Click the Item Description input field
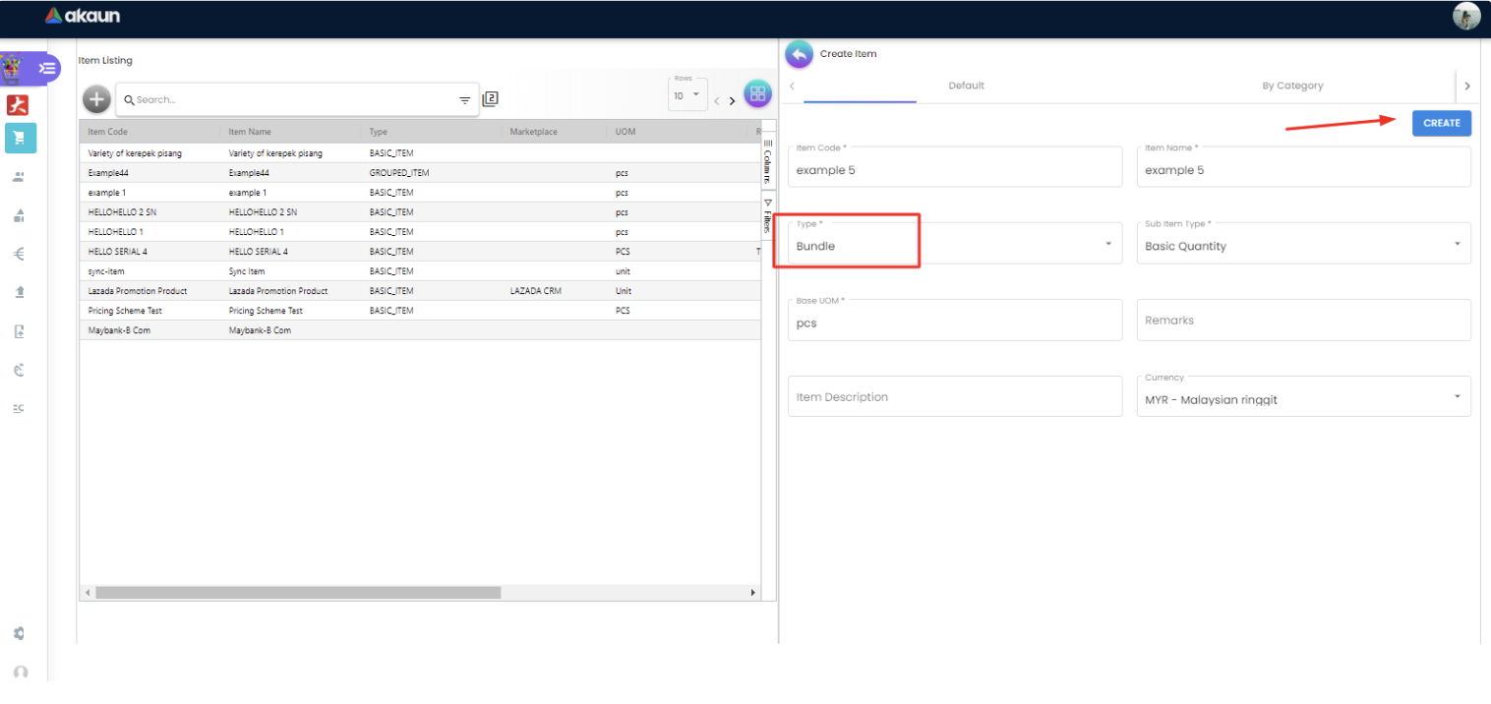This screenshot has height=704, width=1491. [x=954, y=396]
